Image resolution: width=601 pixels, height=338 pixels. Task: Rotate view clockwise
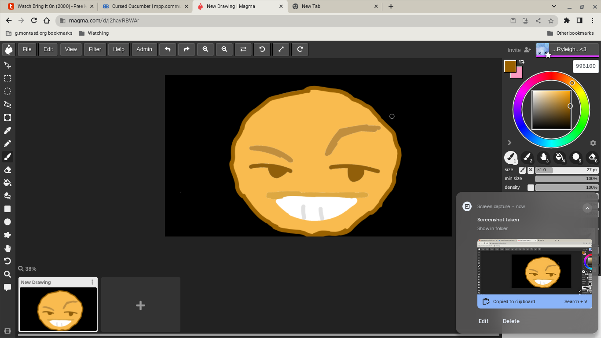pos(300,49)
